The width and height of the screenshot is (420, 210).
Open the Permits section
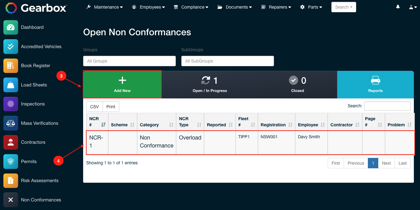(28, 161)
